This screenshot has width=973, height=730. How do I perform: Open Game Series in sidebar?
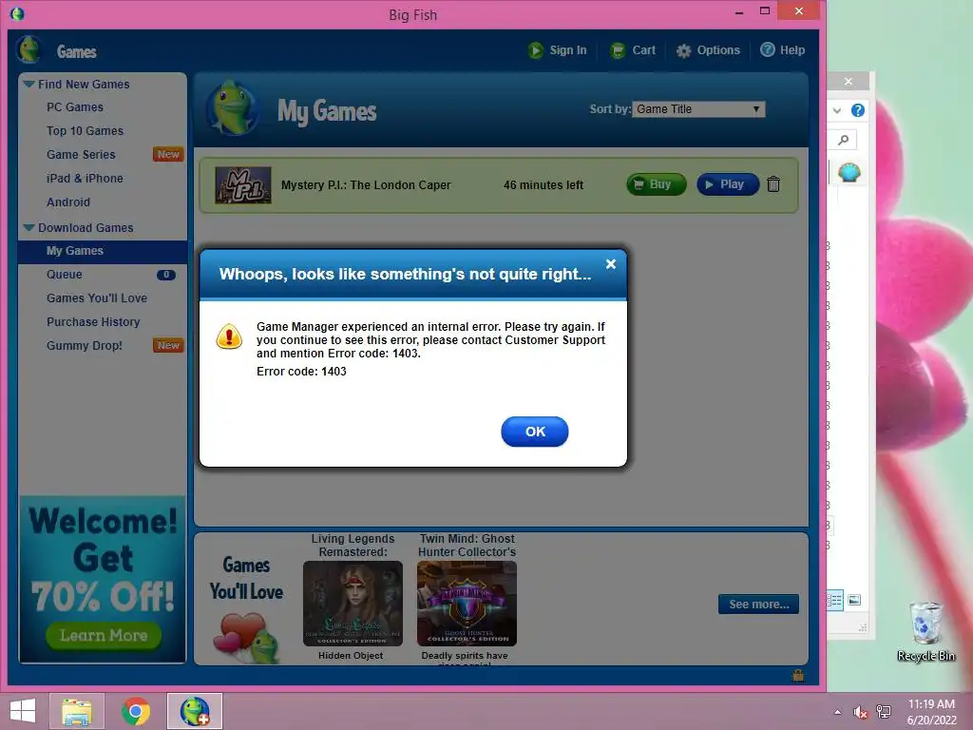pos(81,155)
